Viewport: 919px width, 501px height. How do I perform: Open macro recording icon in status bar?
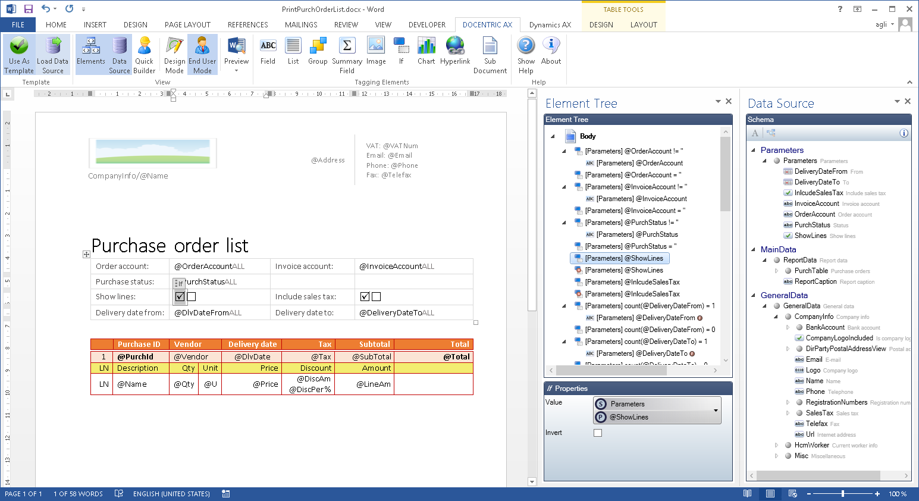pos(226,494)
